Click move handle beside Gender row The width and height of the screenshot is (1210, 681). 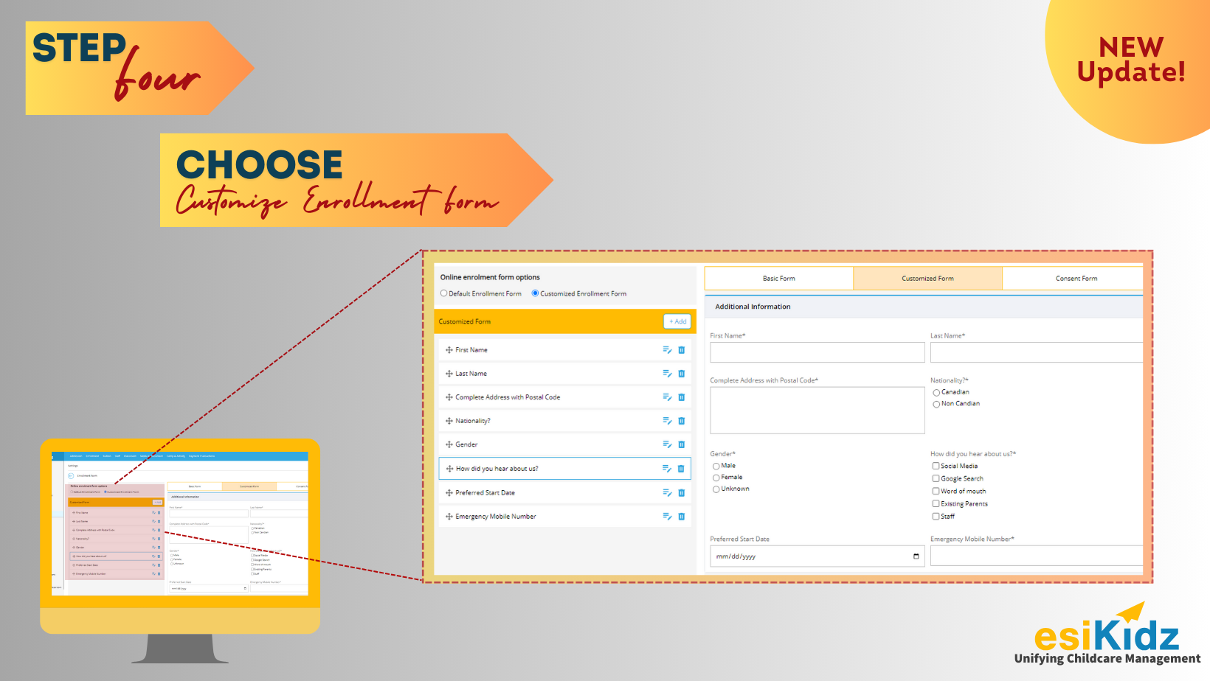coord(449,444)
